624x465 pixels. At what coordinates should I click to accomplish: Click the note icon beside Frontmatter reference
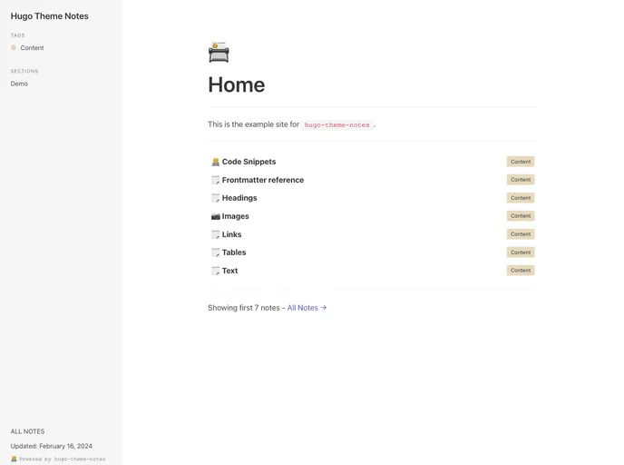pos(215,180)
